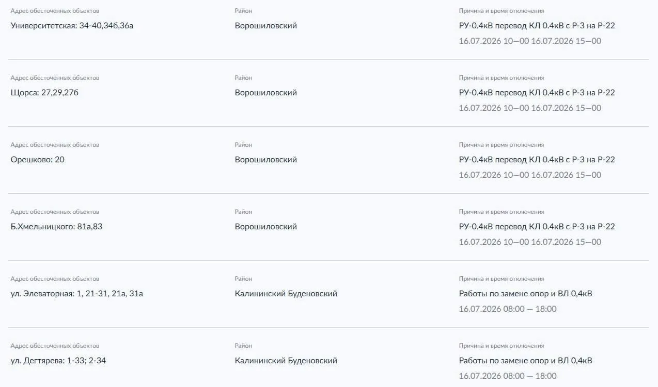Click the first Адрес обесточенных объектов column label
Image resolution: width=658 pixels, height=387 pixels.
[55, 11]
